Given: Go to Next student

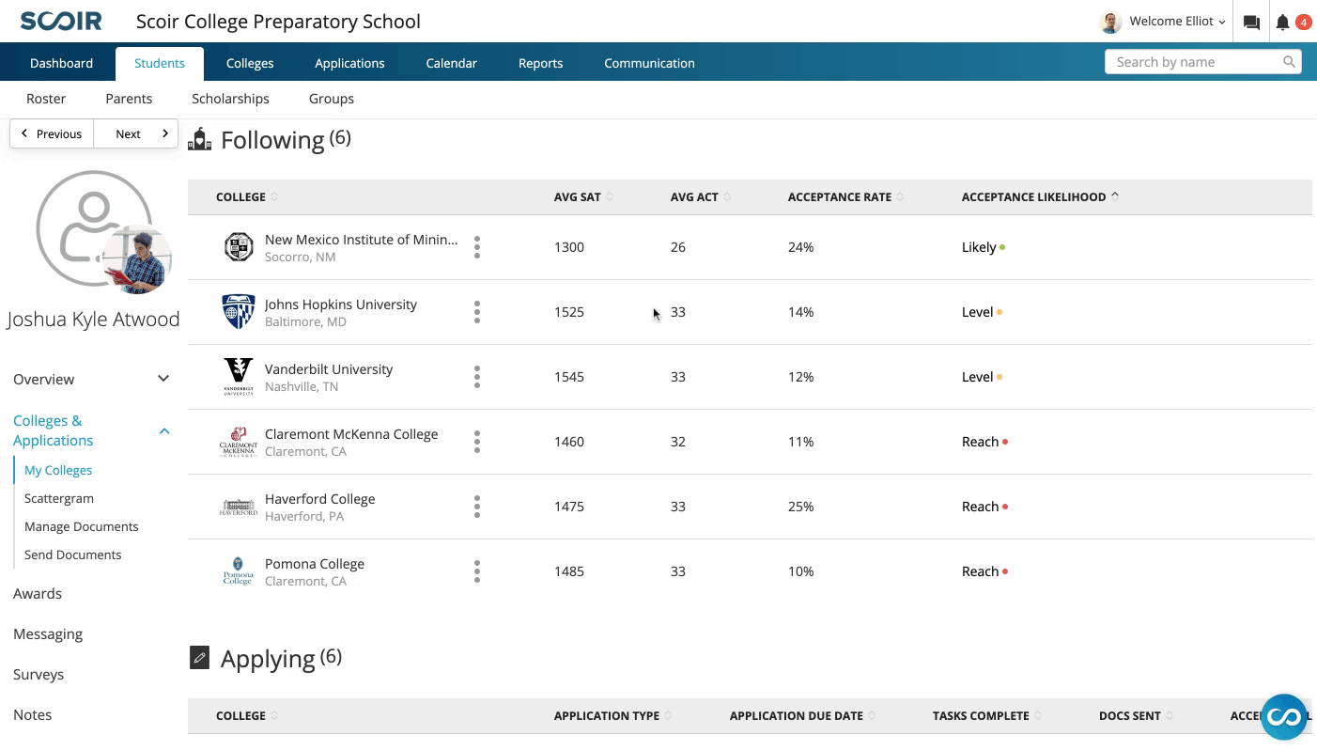Looking at the screenshot, I should coord(136,133).
